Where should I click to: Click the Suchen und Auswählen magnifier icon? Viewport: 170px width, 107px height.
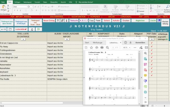click(x=168, y=7)
